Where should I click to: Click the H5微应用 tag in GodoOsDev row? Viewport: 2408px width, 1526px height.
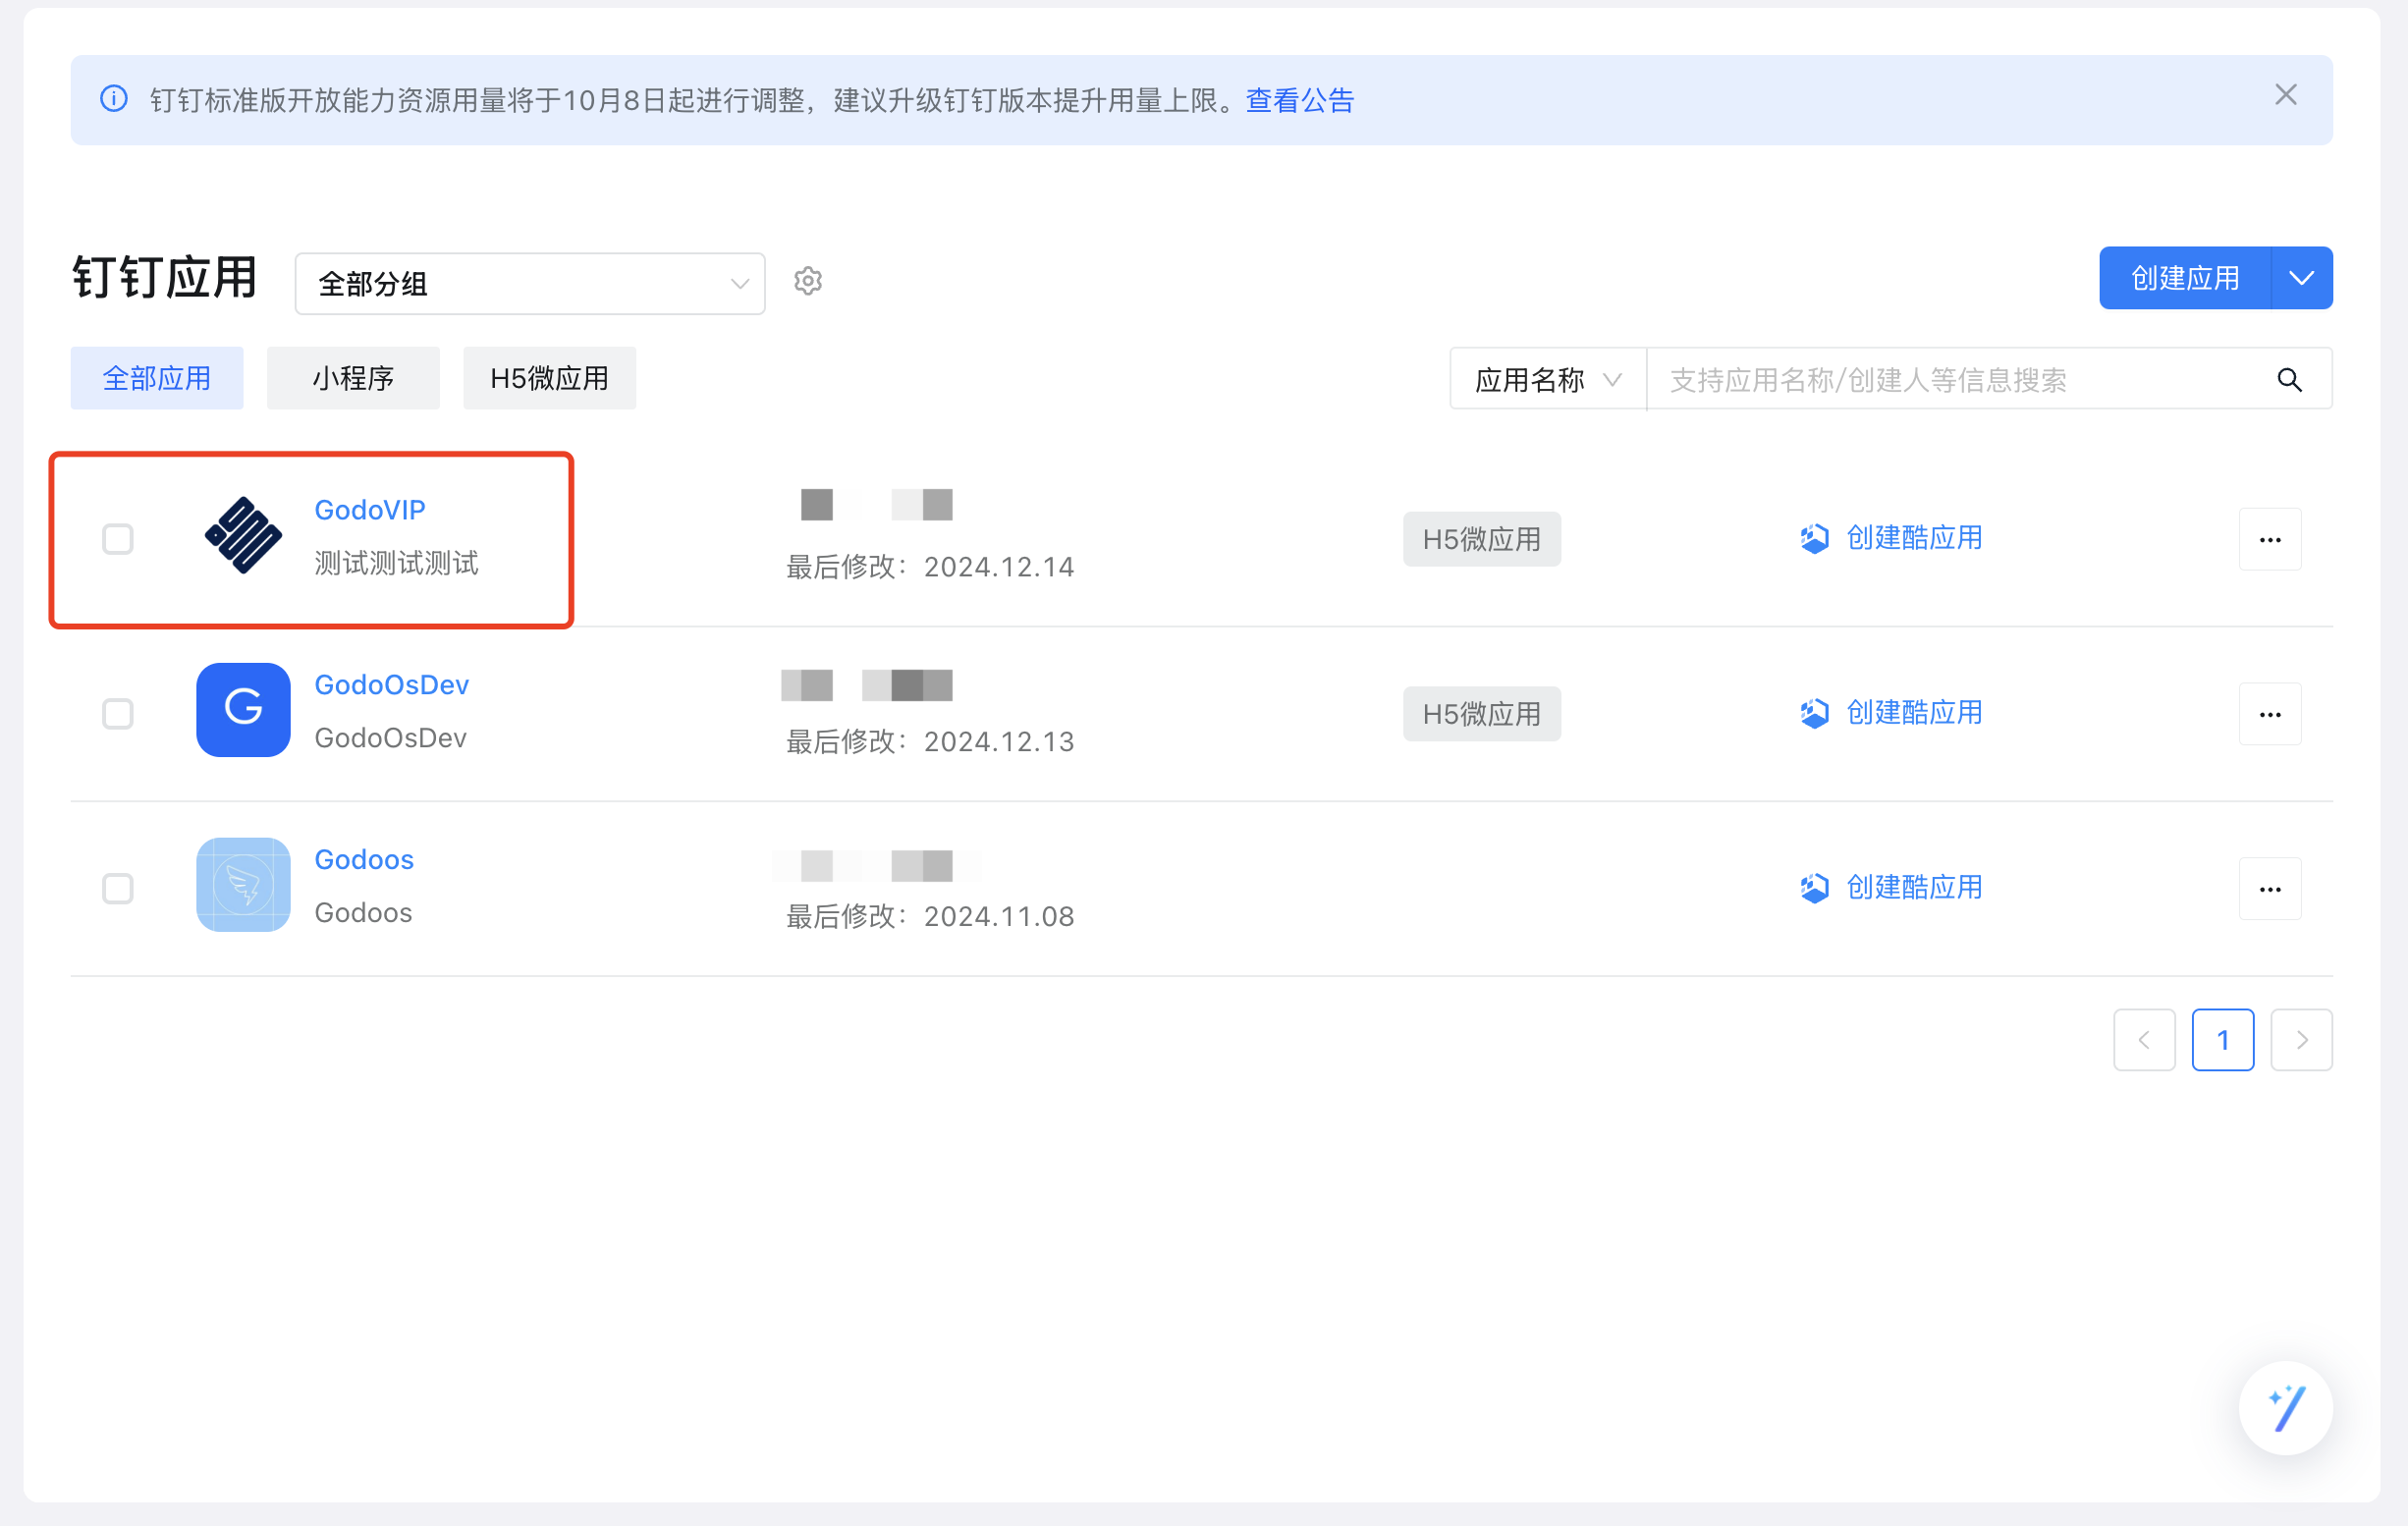tap(1482, 714)
